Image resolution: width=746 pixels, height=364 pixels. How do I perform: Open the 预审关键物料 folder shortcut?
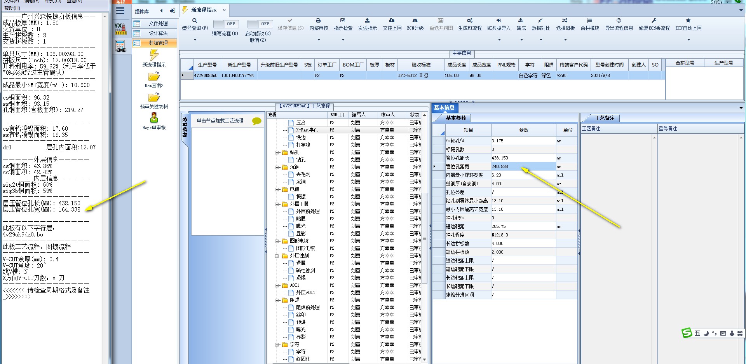tap(154, 101)
